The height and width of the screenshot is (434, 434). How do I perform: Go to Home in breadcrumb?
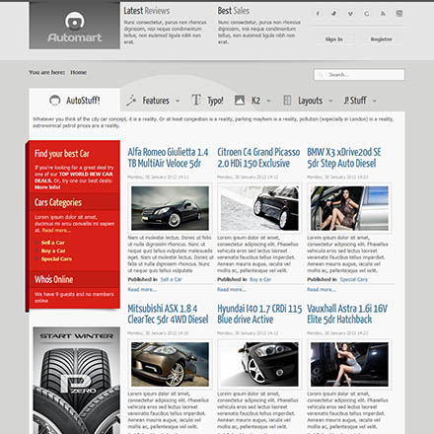(x=79, y=72)
